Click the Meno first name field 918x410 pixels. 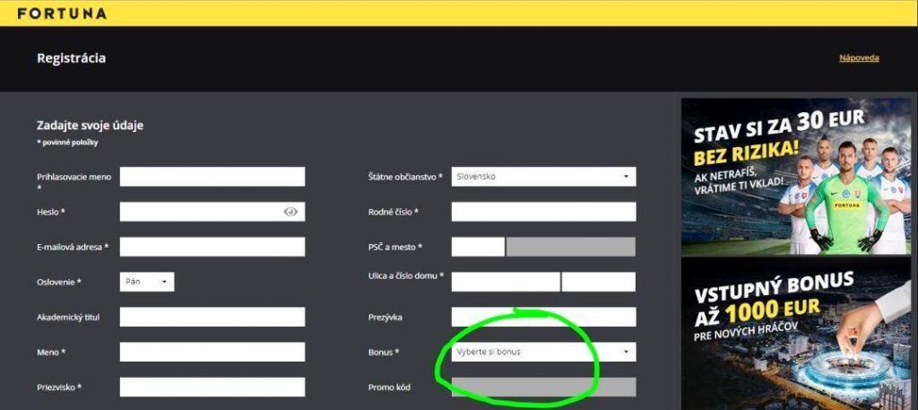(x=212, y=352)
